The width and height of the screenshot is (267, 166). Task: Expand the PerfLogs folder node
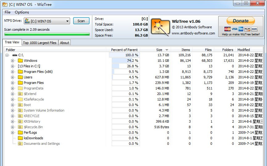coord(12,132)
